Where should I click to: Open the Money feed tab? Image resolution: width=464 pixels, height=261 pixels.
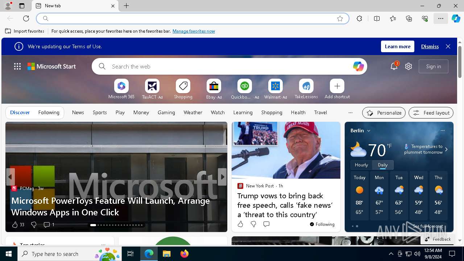coord(141,112)
